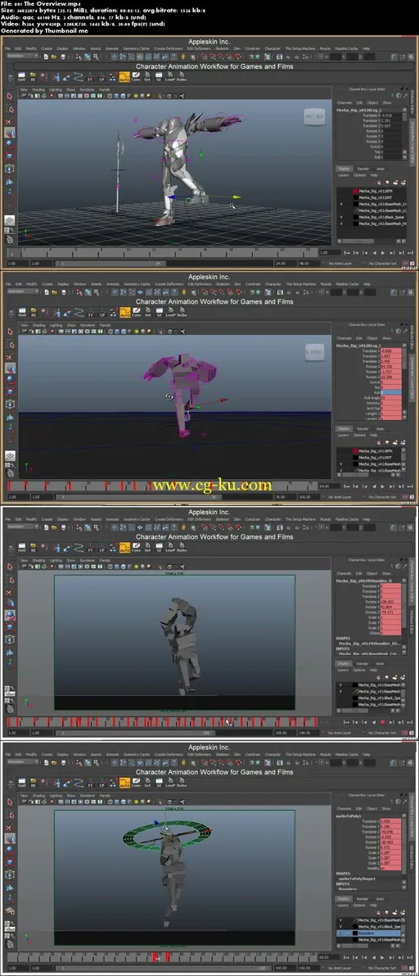The image size is (419, 976).
Task: Click LowP shelf icon in green-ring frame
Action: pos(171,783)
